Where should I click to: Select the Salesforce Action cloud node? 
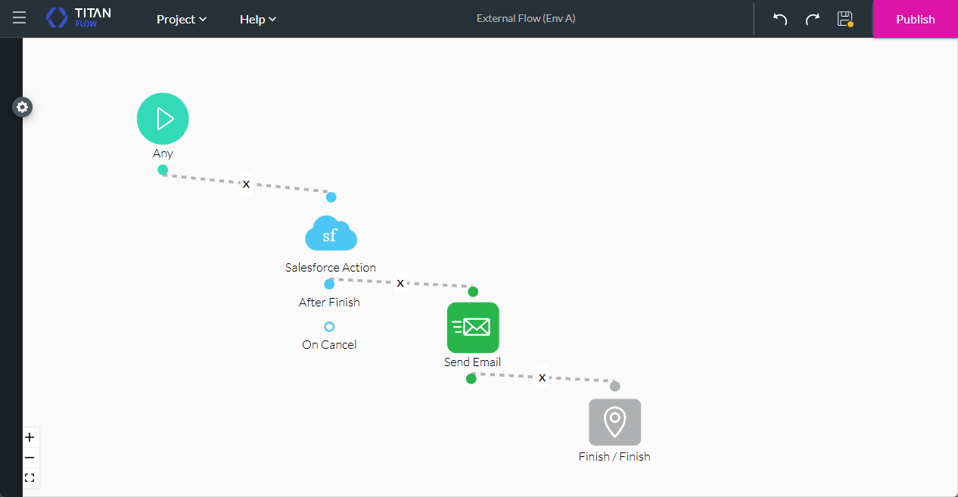pyautogui.click(x=331, y=234)
